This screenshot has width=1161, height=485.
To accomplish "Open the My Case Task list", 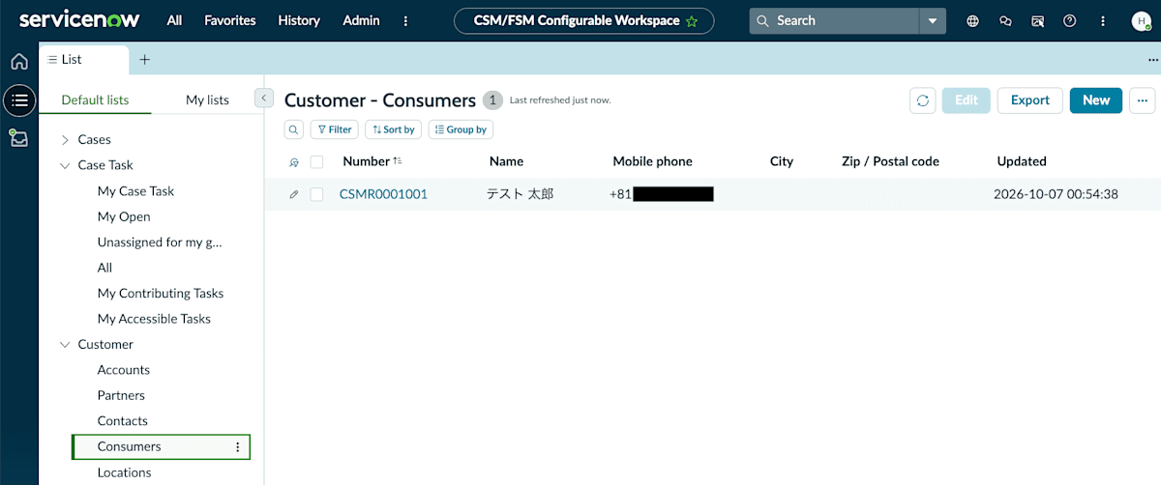I will coord(136,191).
